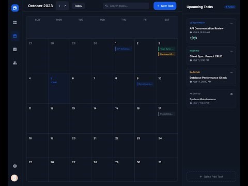Viewport: 248px width, 186px height.
Task: Focus the Search tasks field
Action: pos(126,6)
